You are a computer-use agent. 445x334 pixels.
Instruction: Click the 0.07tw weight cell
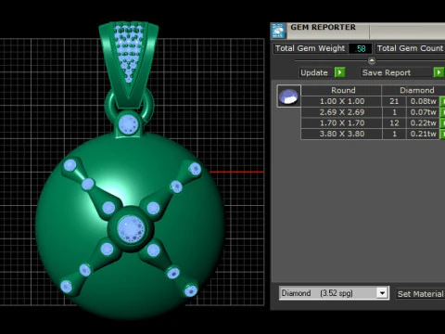pos(423,112)
